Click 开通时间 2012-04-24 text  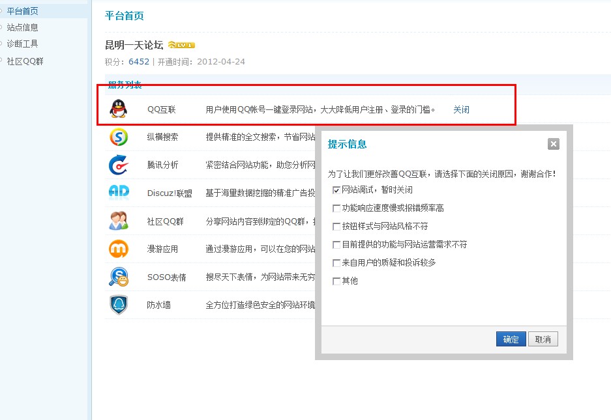(201, 61)
